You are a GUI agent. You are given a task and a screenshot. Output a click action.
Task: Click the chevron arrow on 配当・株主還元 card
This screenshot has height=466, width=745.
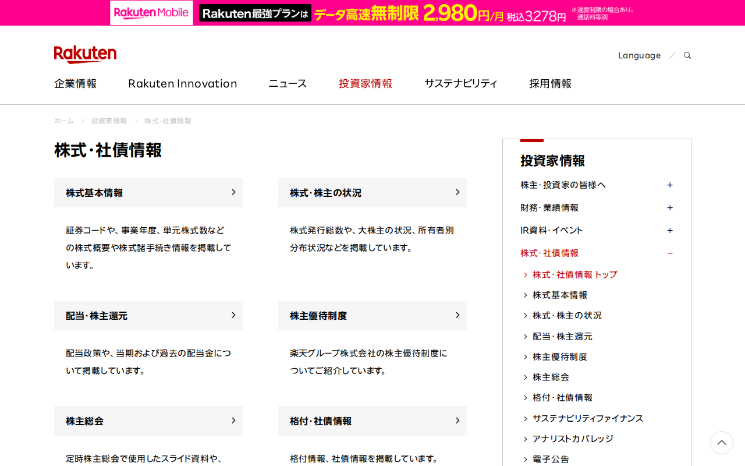click(x=233, y=315)
